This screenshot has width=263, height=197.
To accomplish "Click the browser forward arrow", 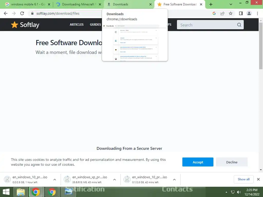I will tap(14, 13).
